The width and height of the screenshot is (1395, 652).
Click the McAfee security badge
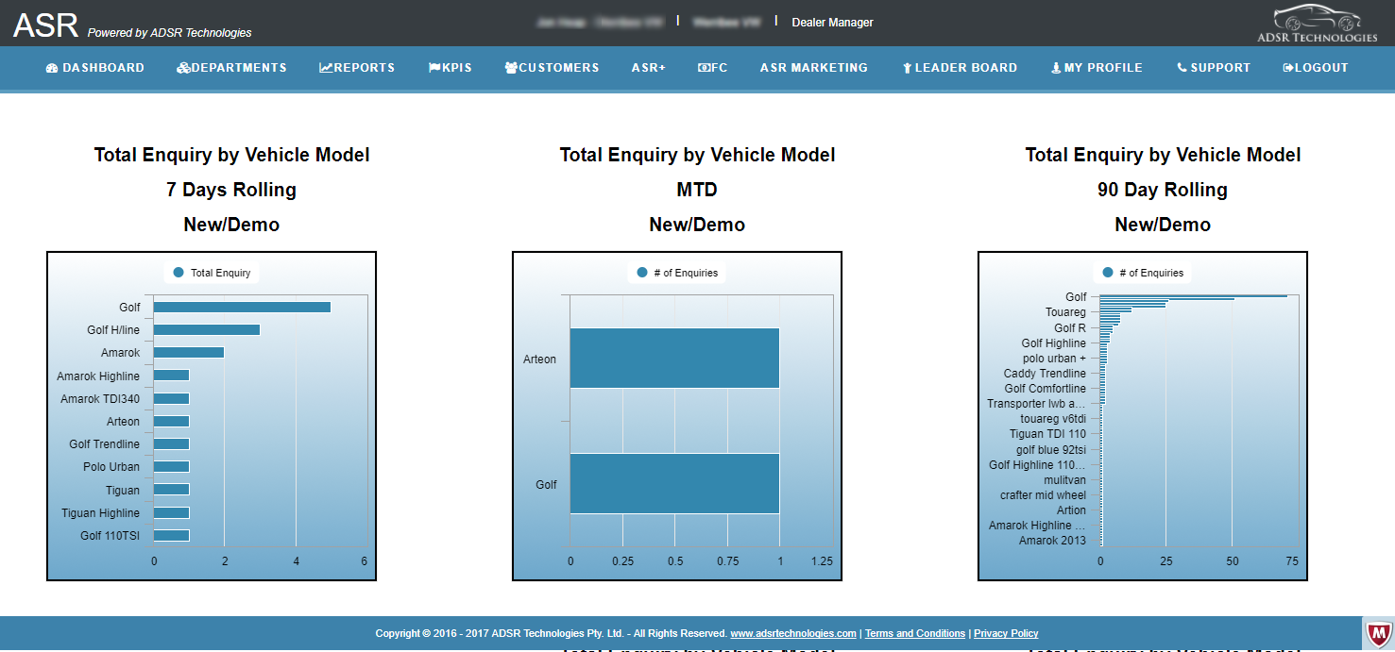(x=1379, y=633)
